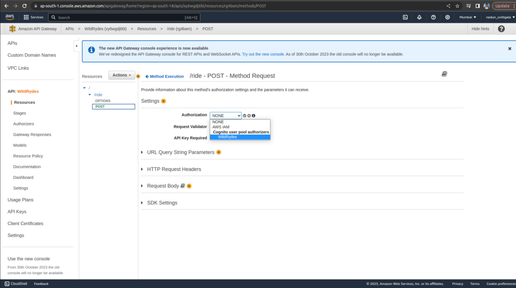Select the POST method in resource tree

[x=113, y=107]
